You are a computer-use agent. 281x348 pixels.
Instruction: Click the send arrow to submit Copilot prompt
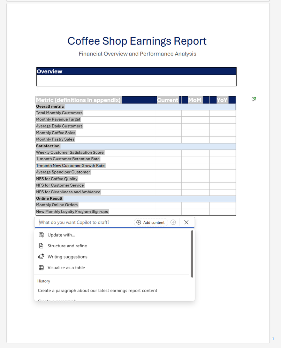(173, 222)
